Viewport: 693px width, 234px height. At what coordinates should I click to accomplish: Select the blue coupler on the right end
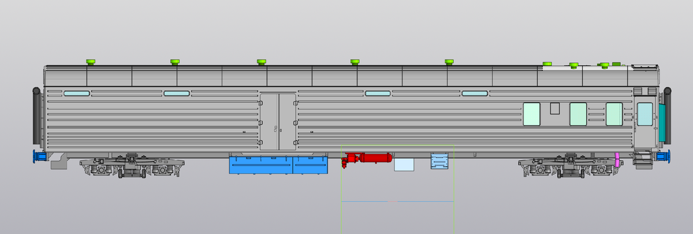[663, 157]
